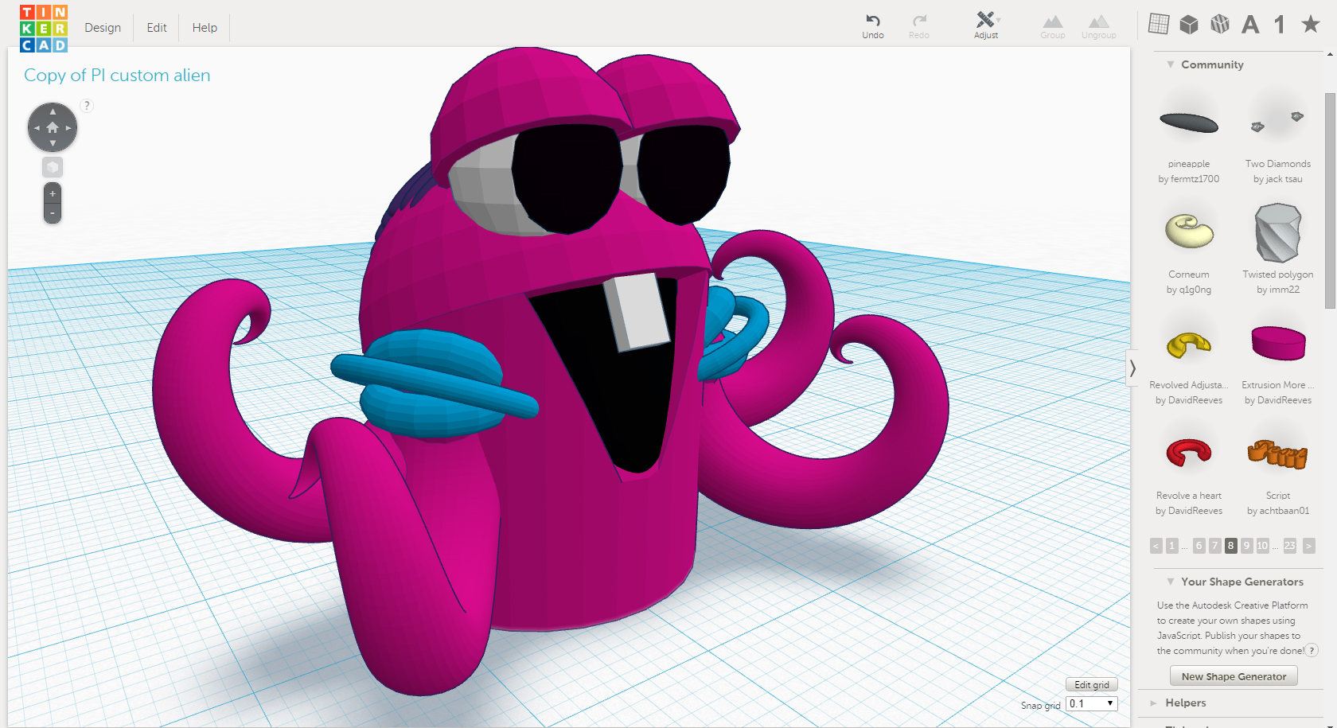Screen dimensions: 1337x728
Task: Click author name 'by jack tsau'
Action: [x=1278, y=179]
